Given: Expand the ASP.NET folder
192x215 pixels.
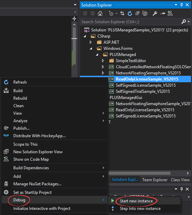Looking at the screenshot, I should [91, 42].
